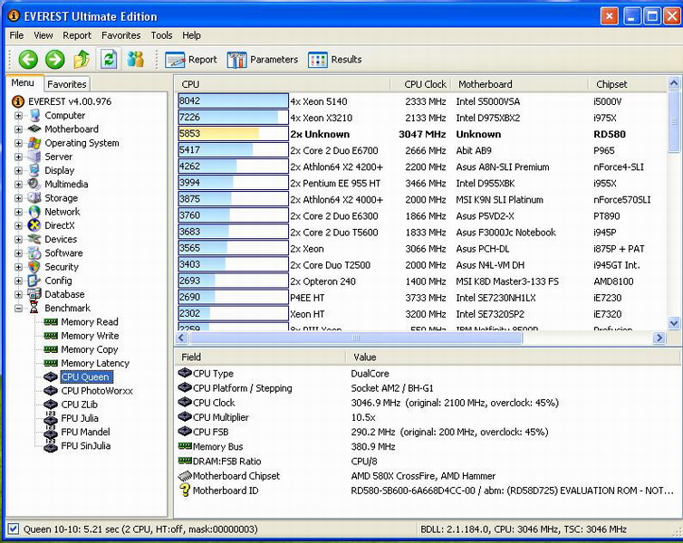
Task: Select the Devices tree icon
Action: [x=34, y=239]
